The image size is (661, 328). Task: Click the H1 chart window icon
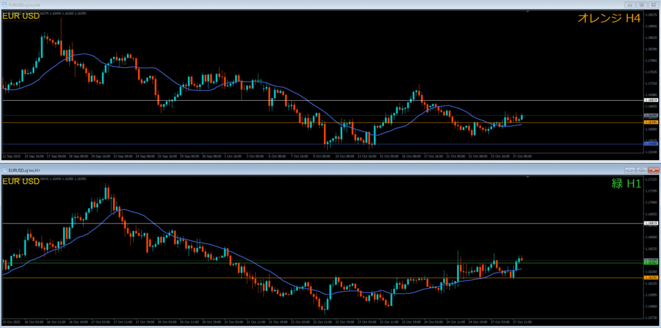tap(4, 170)
